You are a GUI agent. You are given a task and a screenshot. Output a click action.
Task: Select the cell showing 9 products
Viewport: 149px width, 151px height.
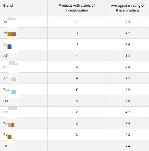(x=77, y=33)
